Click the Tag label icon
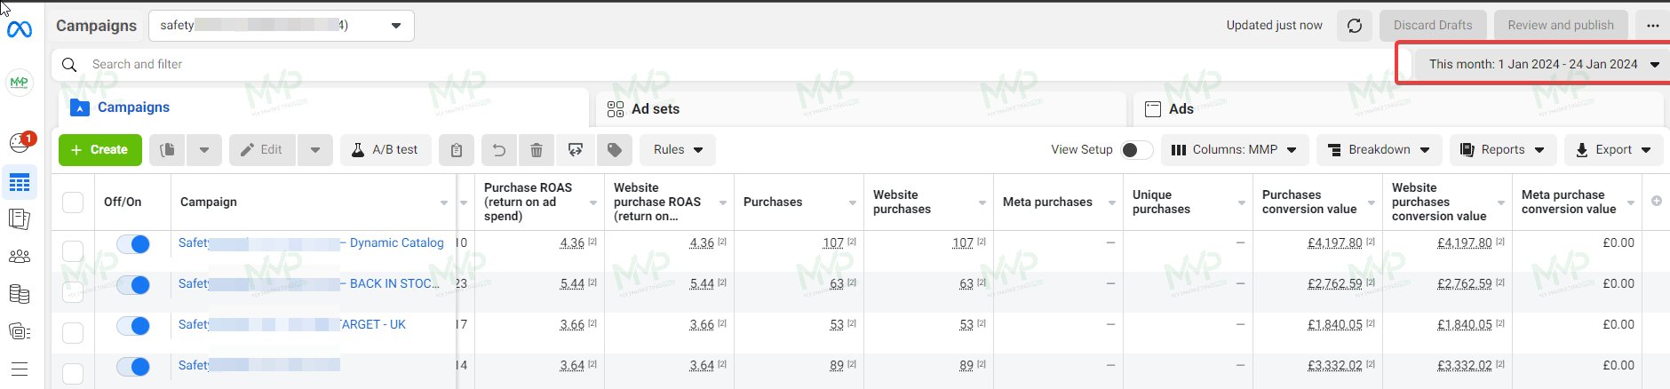This screenshot has width=1670, height=389. 615,150
